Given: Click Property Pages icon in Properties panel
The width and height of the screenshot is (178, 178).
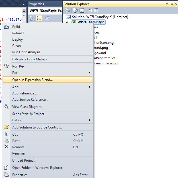Looking at the screenshot, I should pyautogui.click(x=47, y=18).
